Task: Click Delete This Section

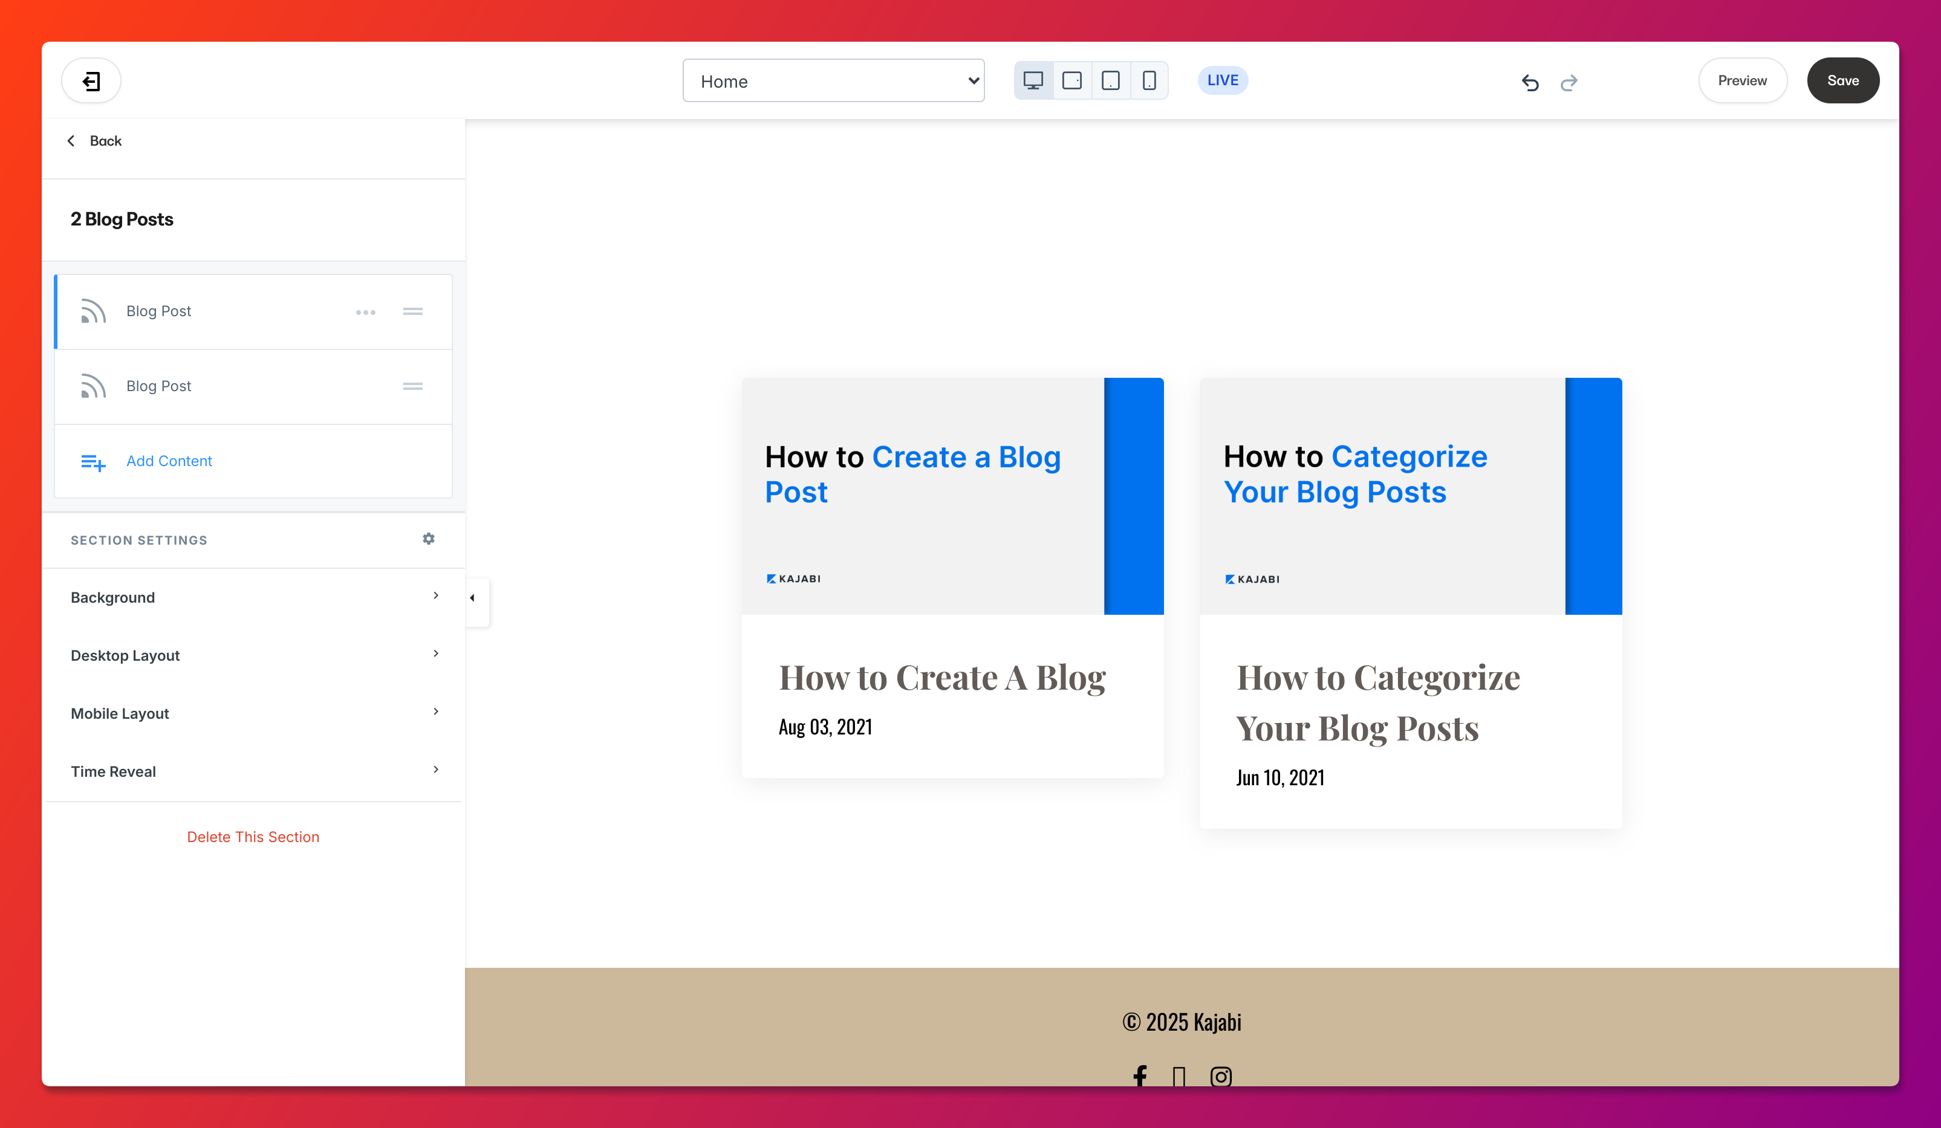Action: coord(253,837)
